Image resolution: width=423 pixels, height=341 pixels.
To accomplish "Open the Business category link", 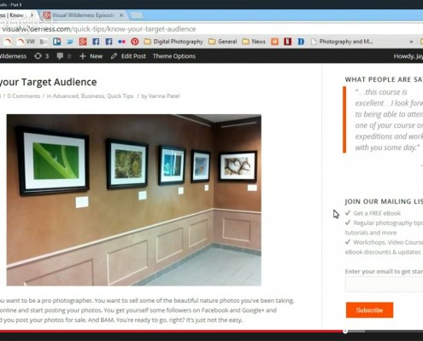I will point(92,96).
